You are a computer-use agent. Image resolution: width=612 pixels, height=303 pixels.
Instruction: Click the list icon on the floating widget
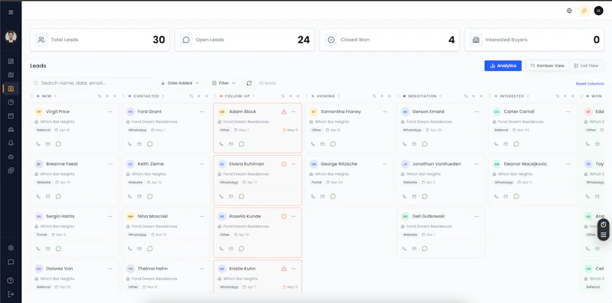click(x=604, y=234)
